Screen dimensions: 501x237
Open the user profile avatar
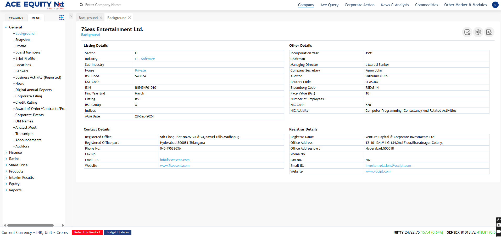tap(495, 5)
